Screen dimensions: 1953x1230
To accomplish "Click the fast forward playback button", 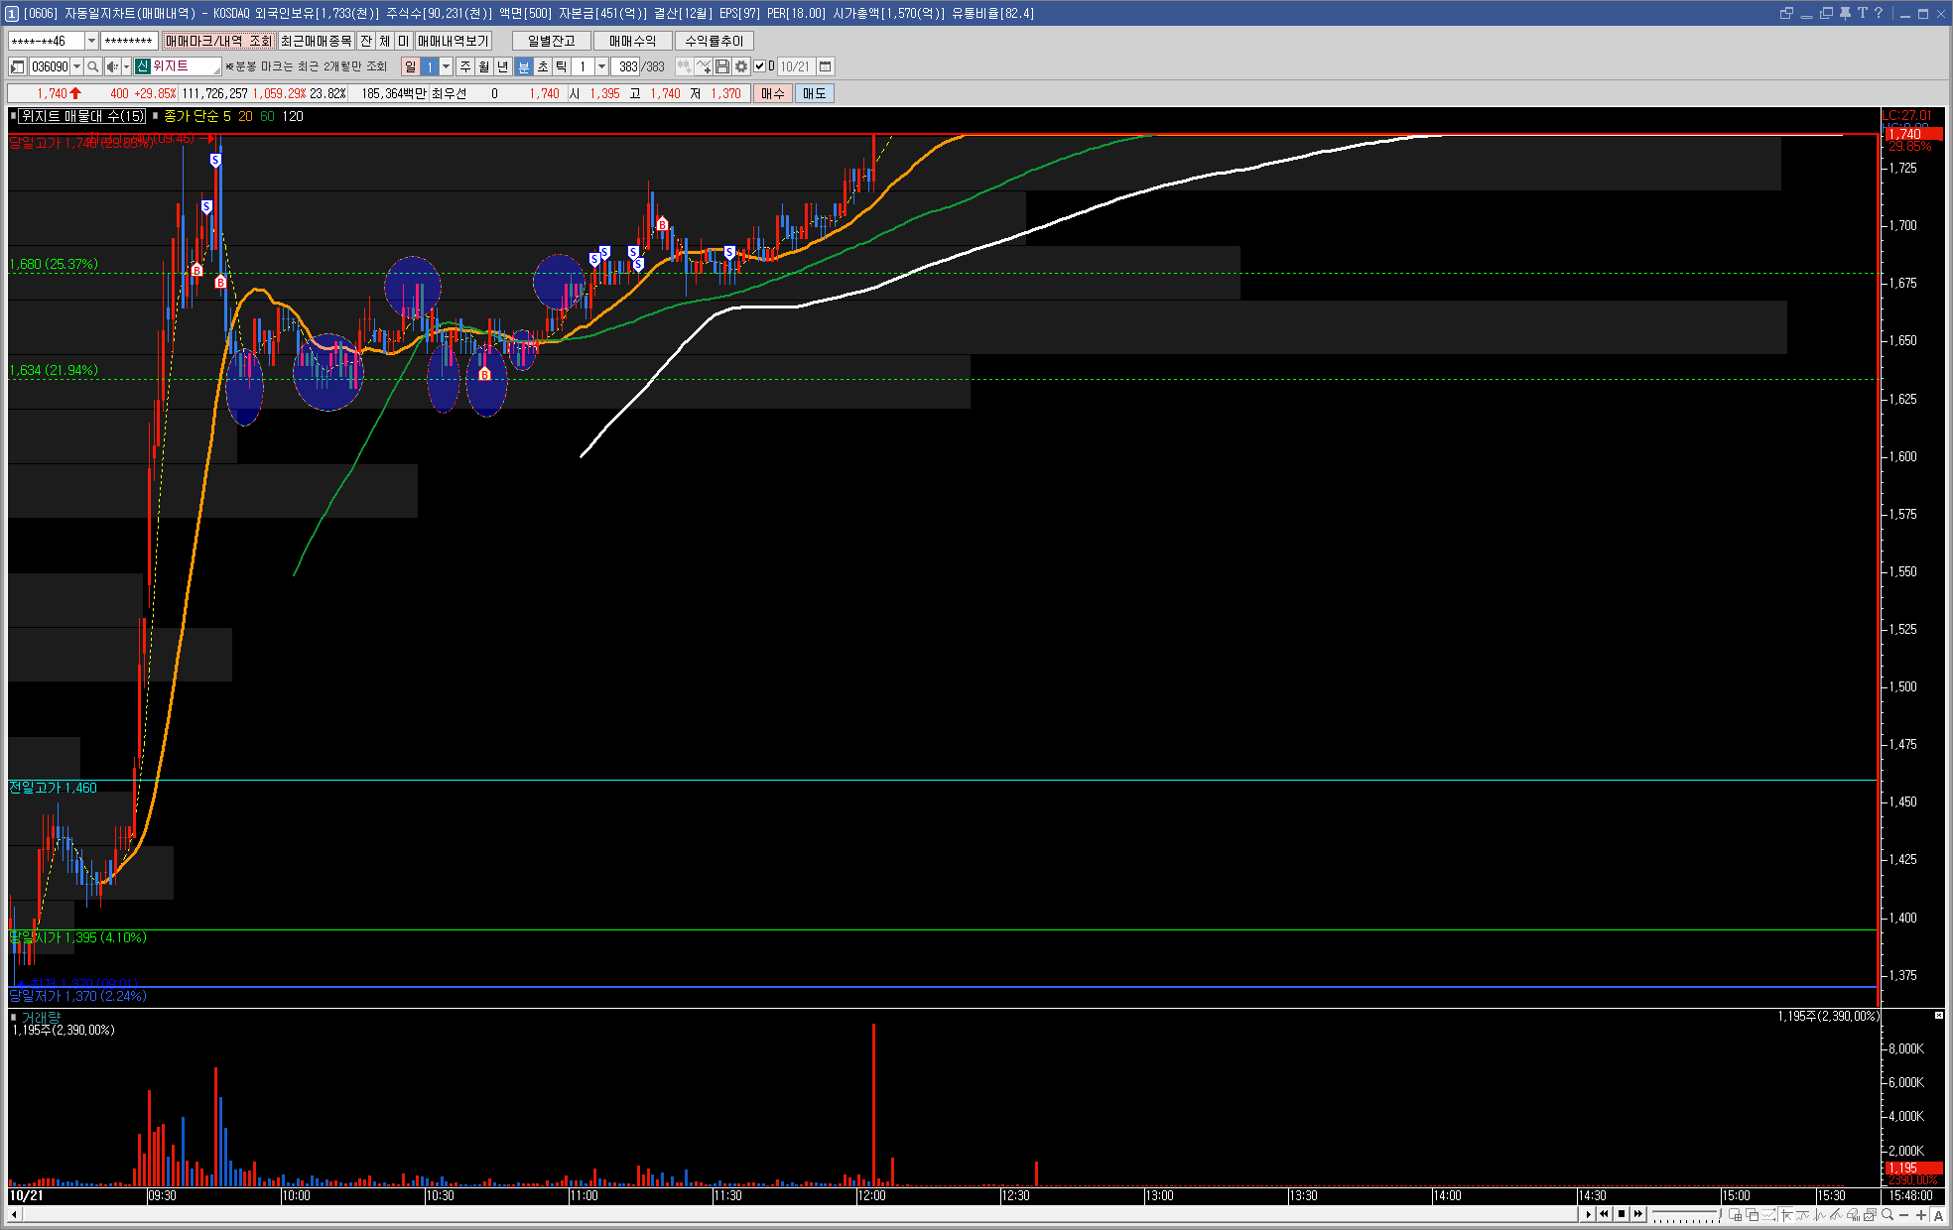I will (1638, 1214).
